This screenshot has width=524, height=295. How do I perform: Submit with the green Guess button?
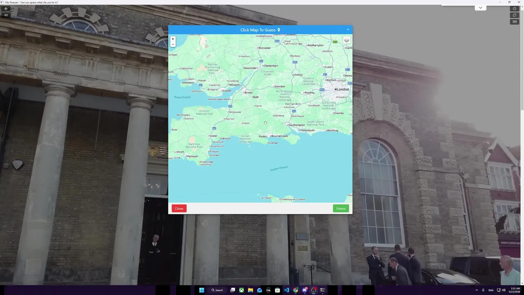[x=341, y=209]
